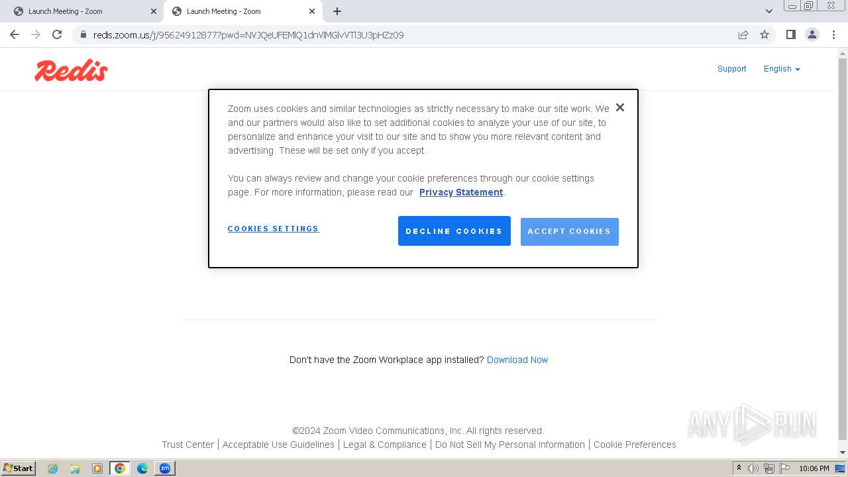Open the Windows Start menu
This screenshot has height=477, width=848.
coord(19,468)
